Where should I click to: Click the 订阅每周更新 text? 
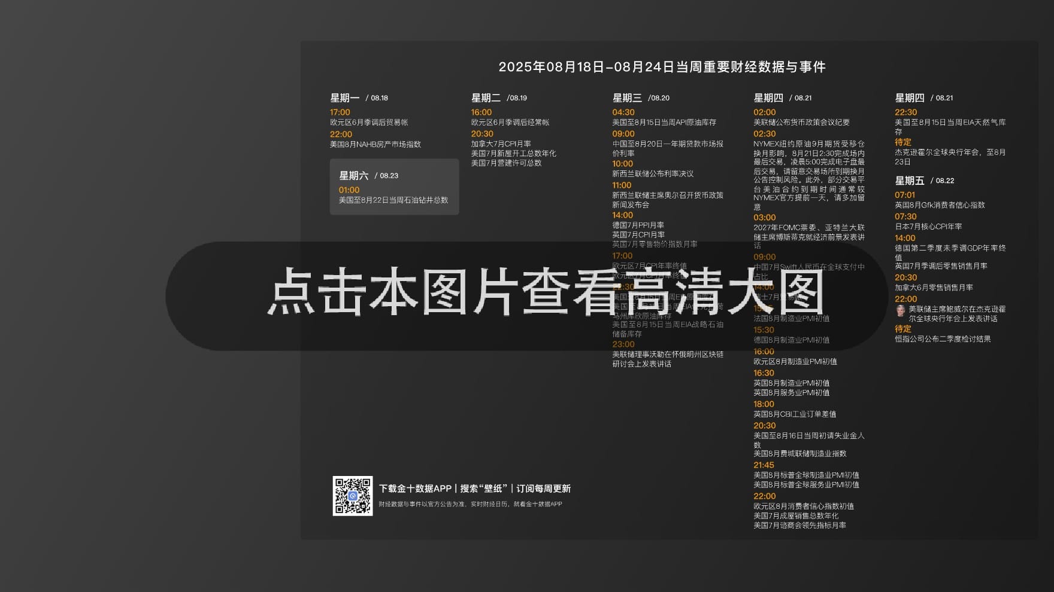(544, 489)
